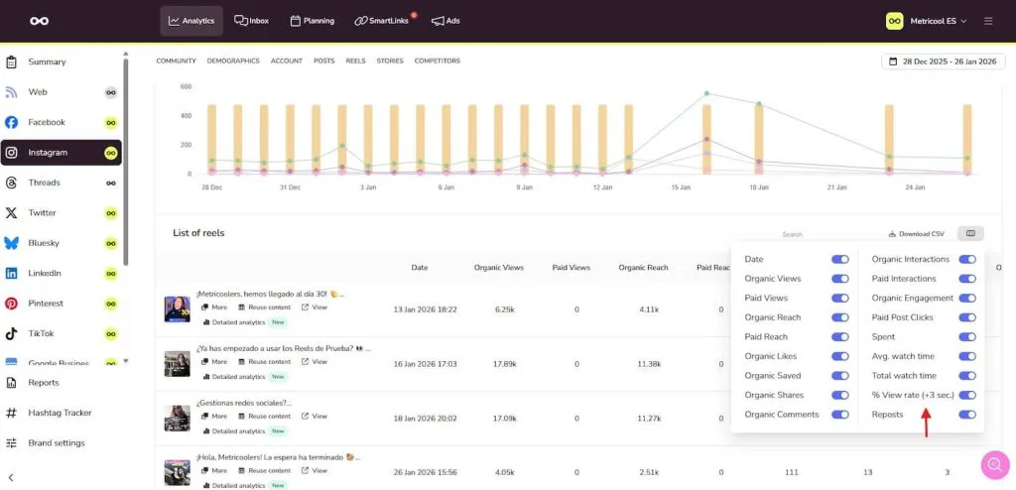Open the date range picker
1016x490 pixels.
[943, 61]
